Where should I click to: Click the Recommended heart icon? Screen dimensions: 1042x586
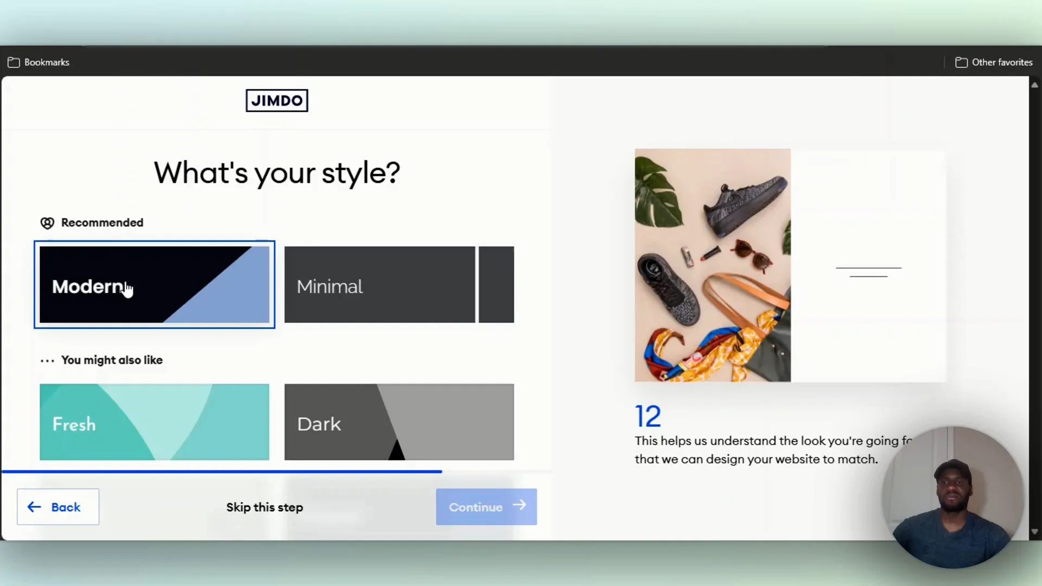(x=47, y=223)
